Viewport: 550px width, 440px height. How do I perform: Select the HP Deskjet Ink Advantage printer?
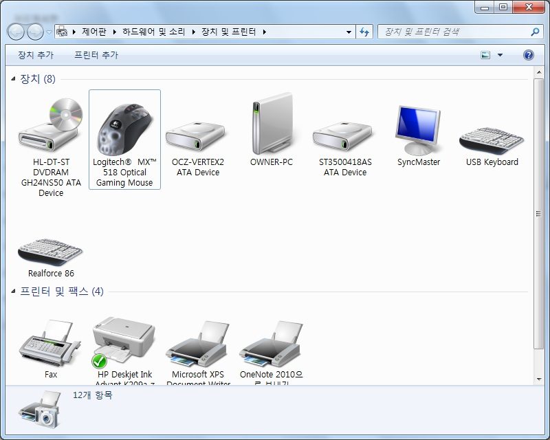[124, 342]
